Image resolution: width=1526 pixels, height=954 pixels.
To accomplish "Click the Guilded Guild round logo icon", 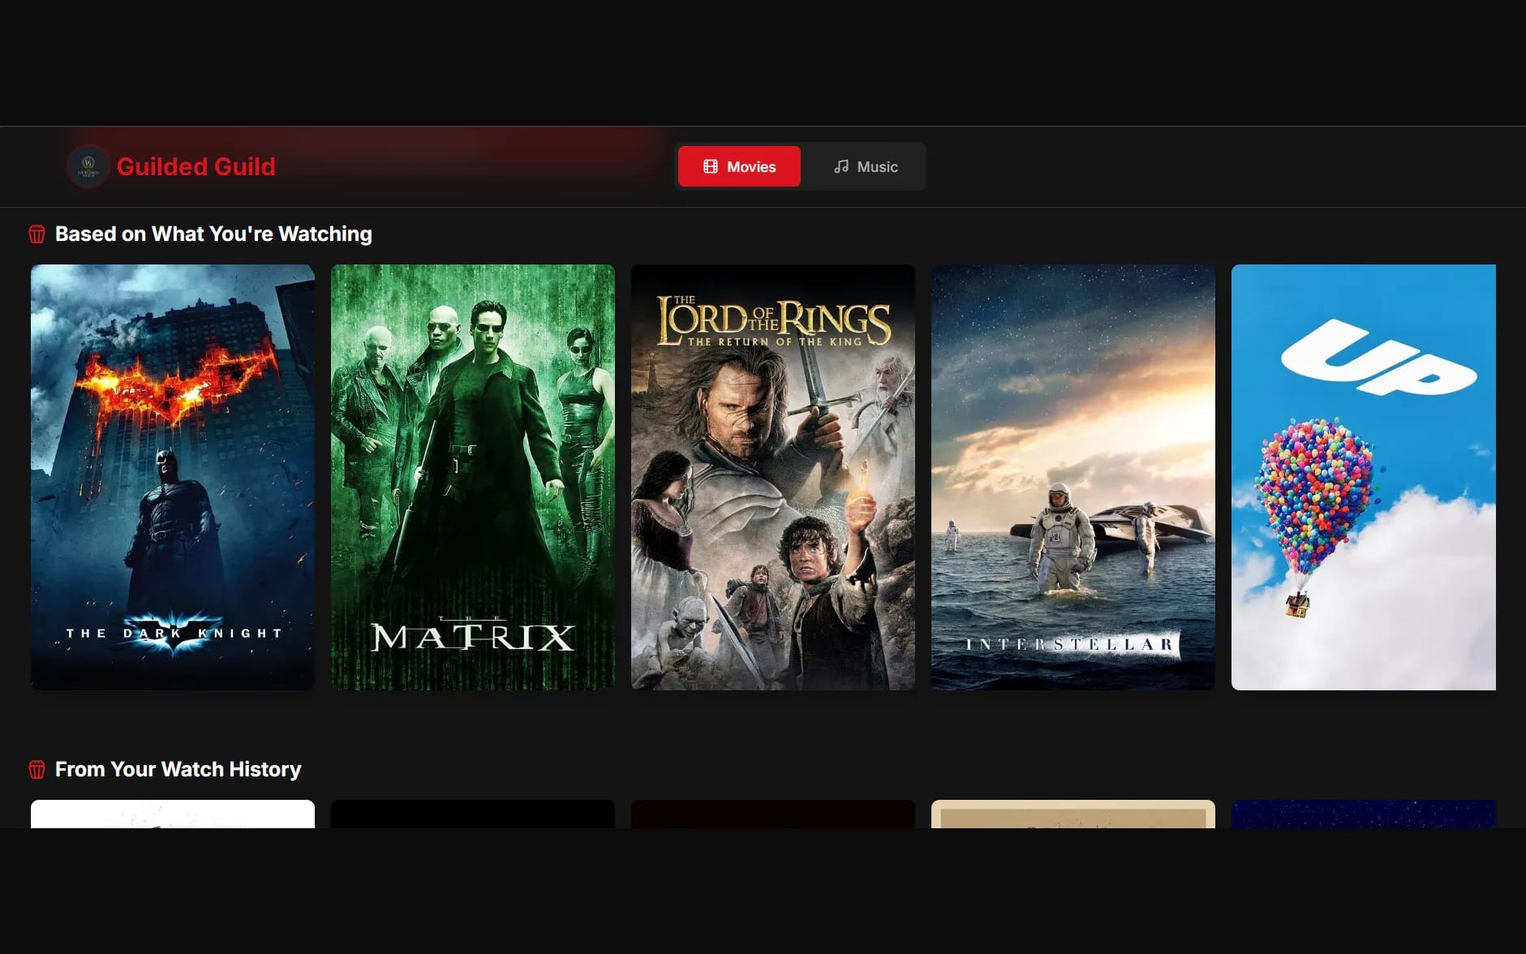I will (88, 166).
